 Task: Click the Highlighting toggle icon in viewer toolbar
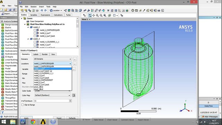tap(109, 16)
